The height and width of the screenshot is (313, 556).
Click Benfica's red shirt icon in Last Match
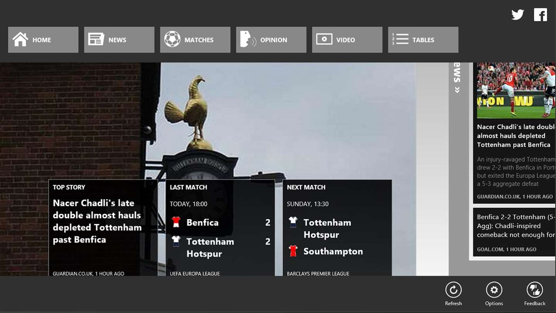tap(176, 222)
